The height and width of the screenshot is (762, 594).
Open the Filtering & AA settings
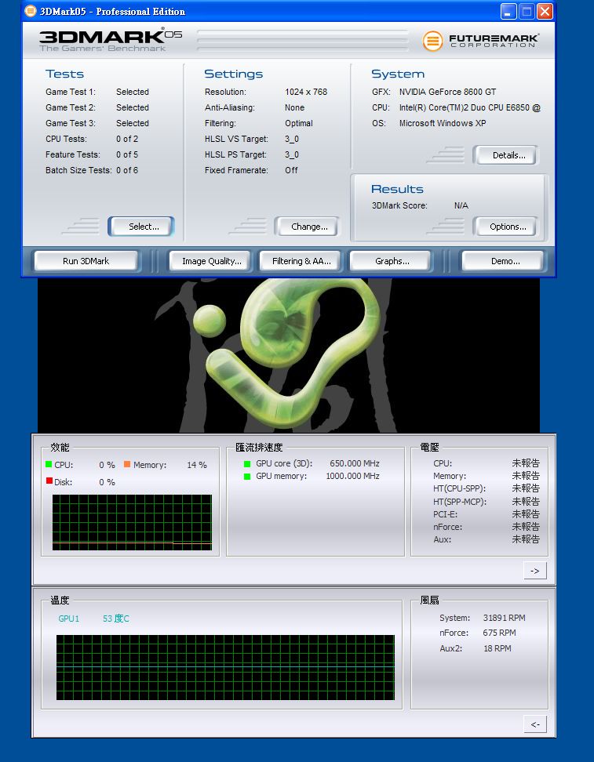pyautogui.click(x=301, y=261)
